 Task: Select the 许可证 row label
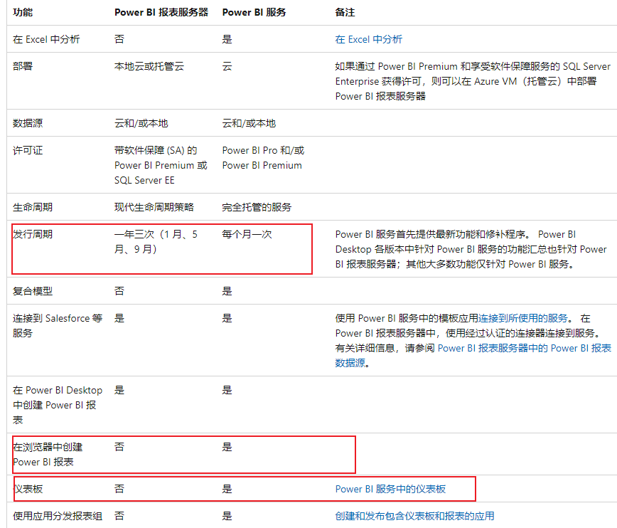pos(28,150)
